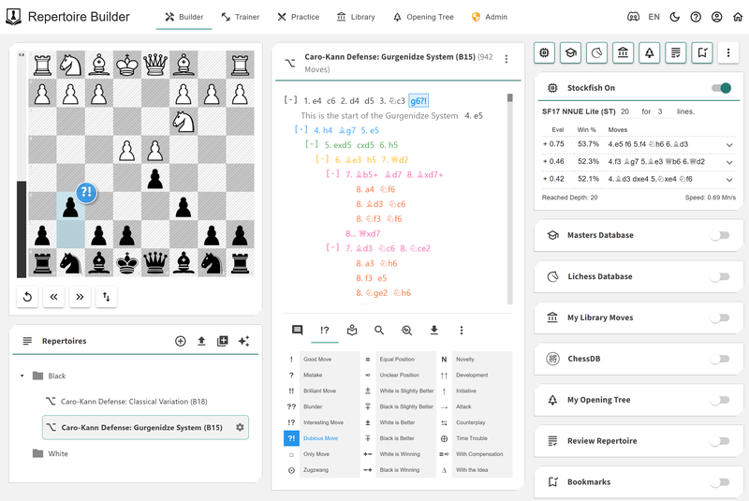Viewport: 749px width, 501px height.
Task: Turn off the Stockfish engine toggle
Action: tap(720, 88)
